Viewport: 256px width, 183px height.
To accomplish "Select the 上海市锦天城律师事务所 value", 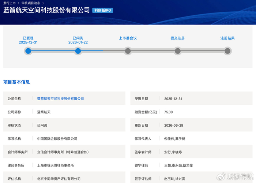I will click(56, 165).
